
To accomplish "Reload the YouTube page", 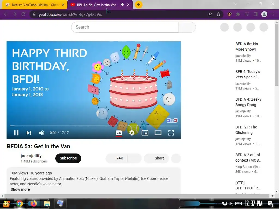I will 23,14.
